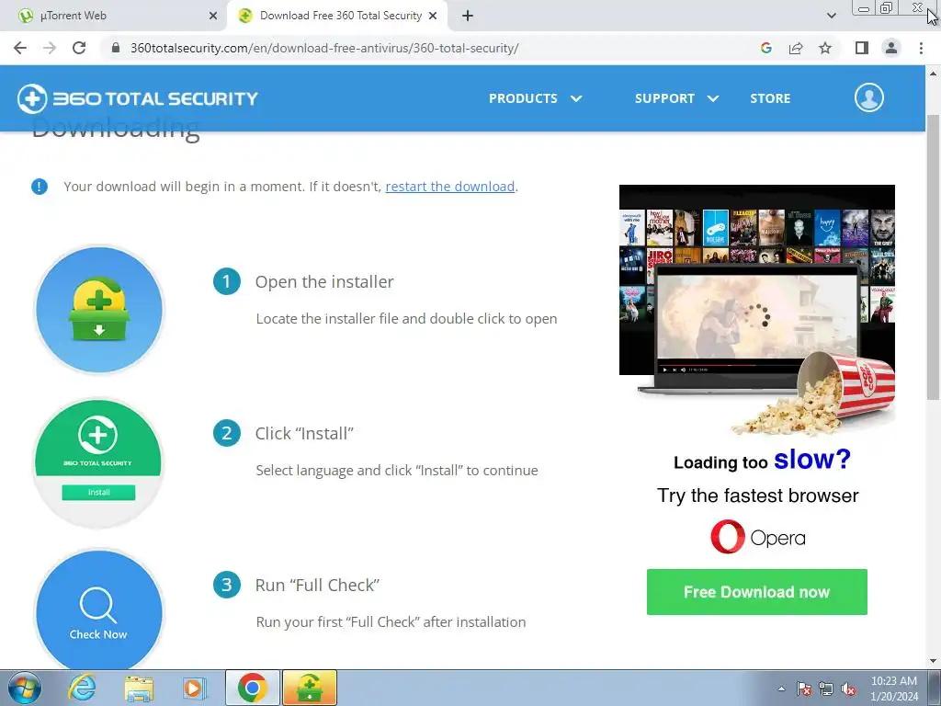Screen dimensions: 941x706
Task: Open Chrome's three-dot menu
Action: point(921,48)
